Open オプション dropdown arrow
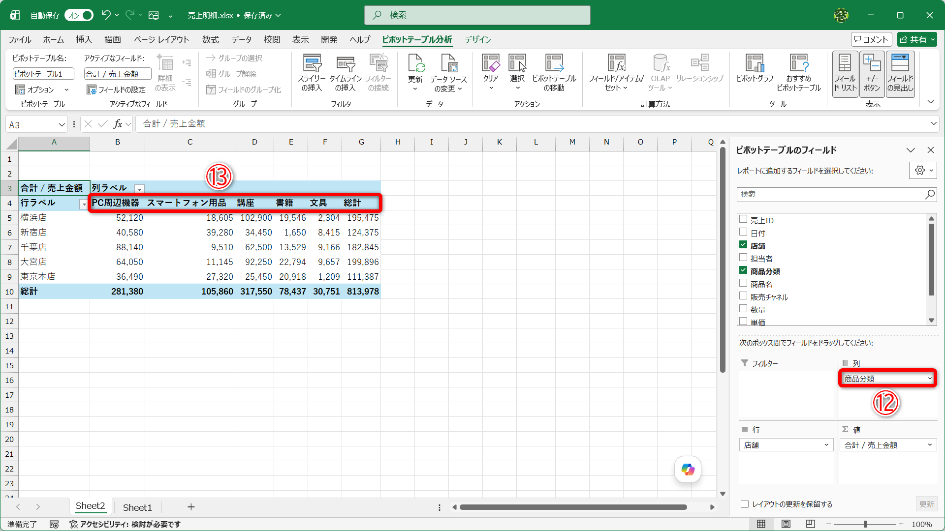Image resolution: width=945 pixels, height=531 pixels. [66, 89]
